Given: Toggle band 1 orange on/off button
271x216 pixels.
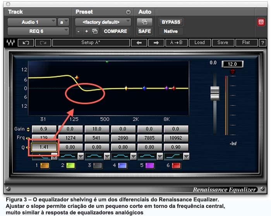Looking at the screenshot, I should tap(45, 165).
